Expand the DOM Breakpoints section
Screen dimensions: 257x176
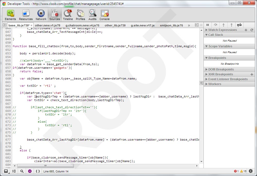coord(221,70)
